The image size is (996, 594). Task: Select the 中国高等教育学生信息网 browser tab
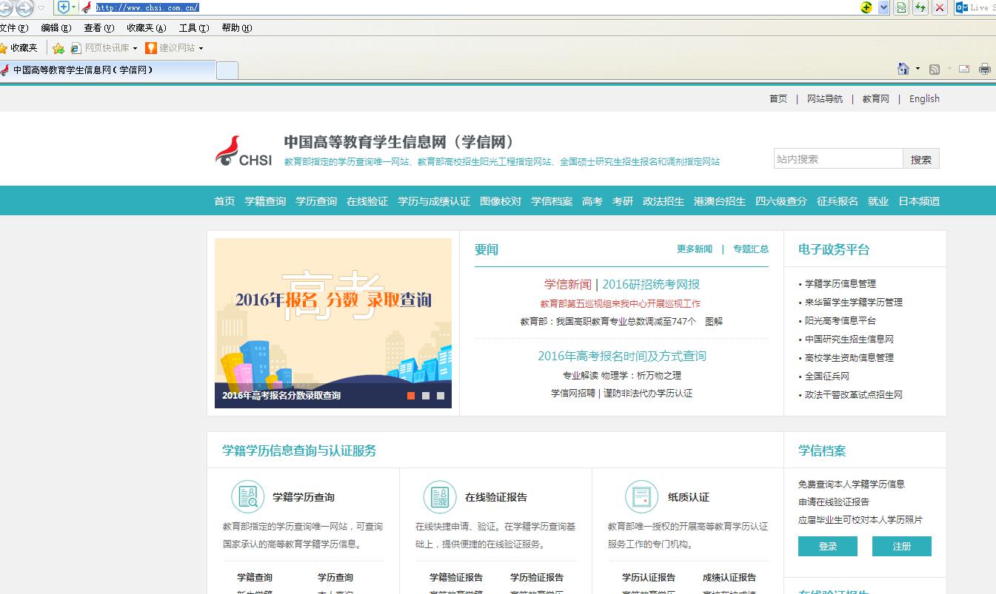click(x=108, y=70)
